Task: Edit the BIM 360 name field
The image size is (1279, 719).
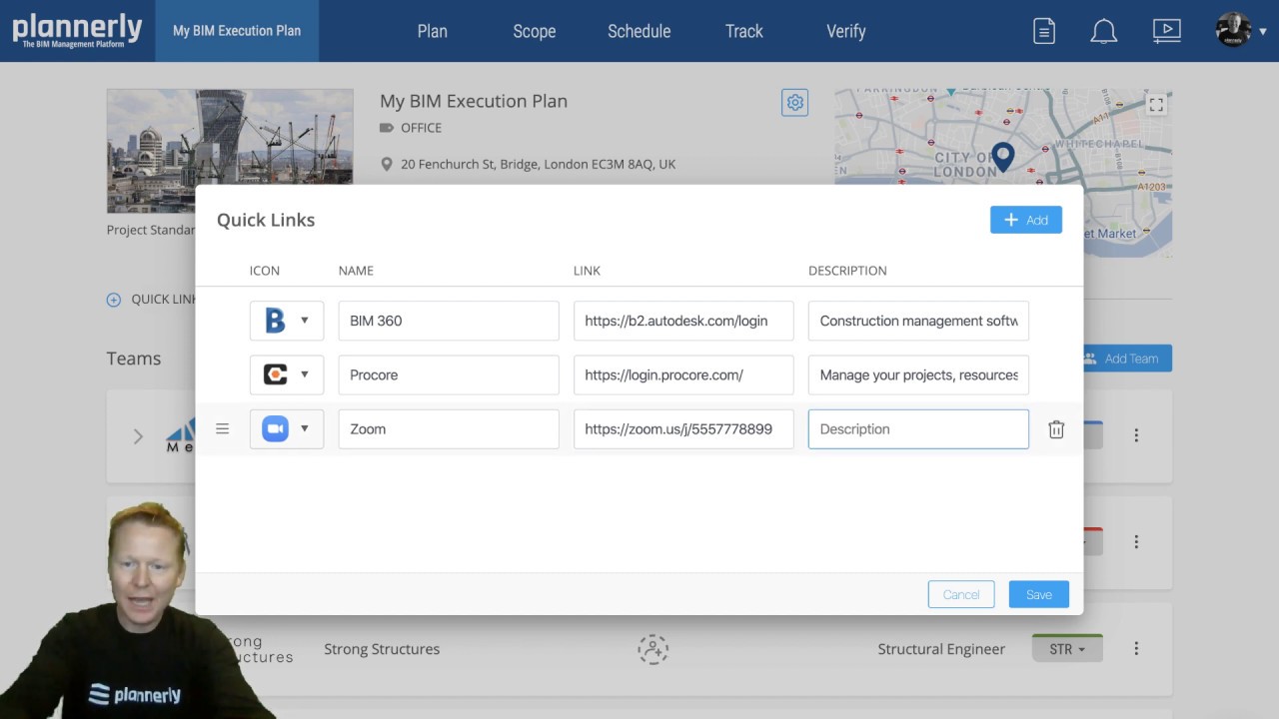Action: point(449,321)
